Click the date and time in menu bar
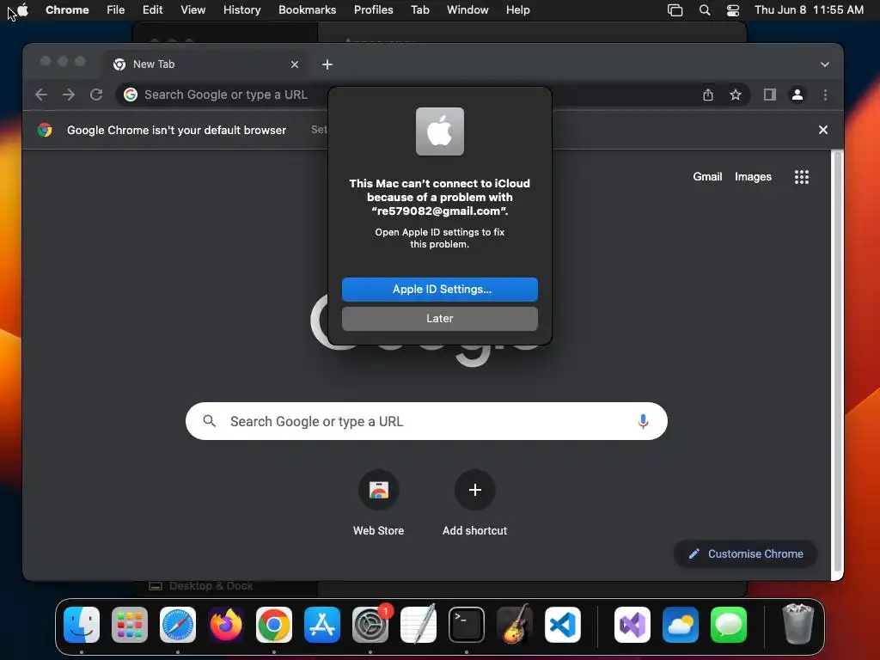The image size is (880, 660). tap(809, 9)
